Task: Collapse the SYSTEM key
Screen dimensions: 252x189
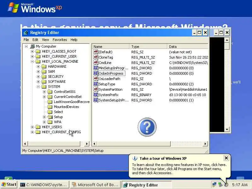Action: tap(38, 87)
